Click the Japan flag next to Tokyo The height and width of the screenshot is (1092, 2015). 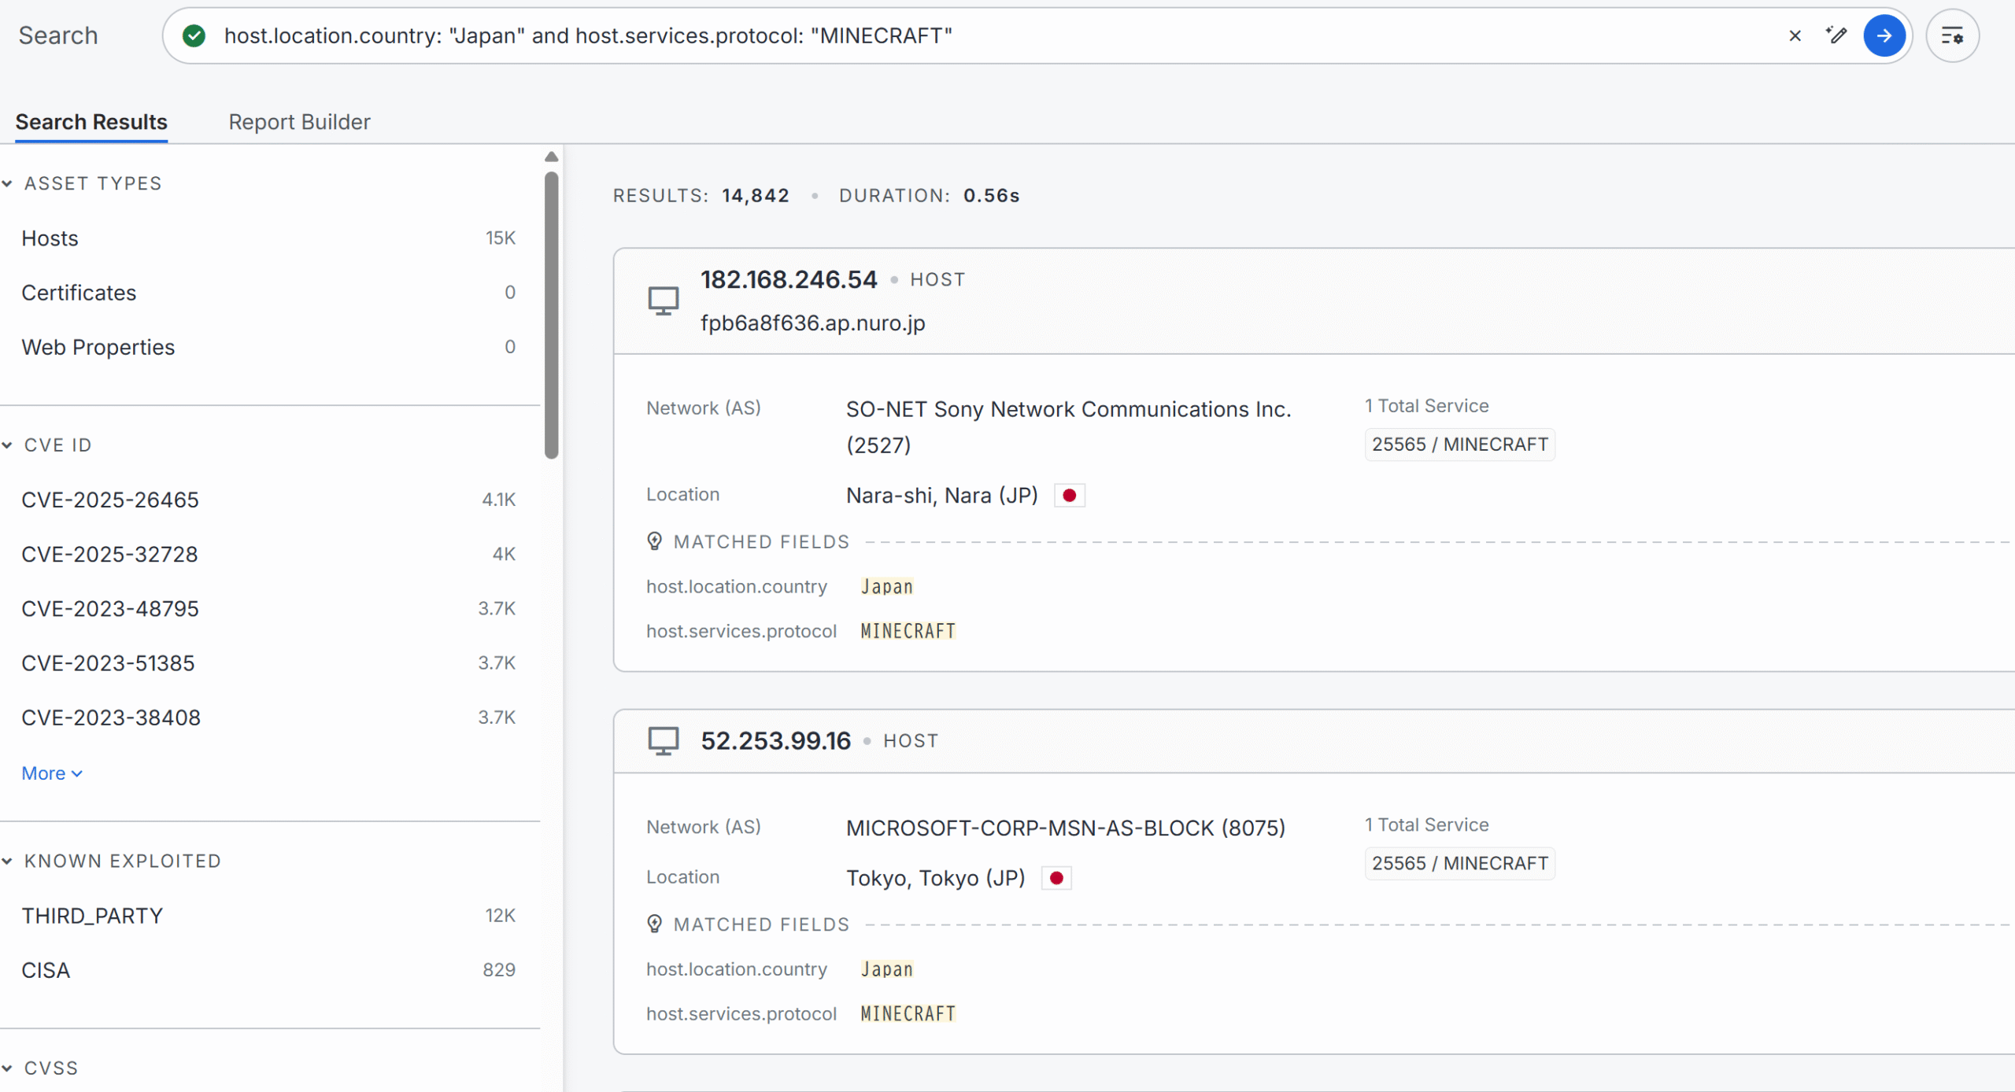point(1056,878)
